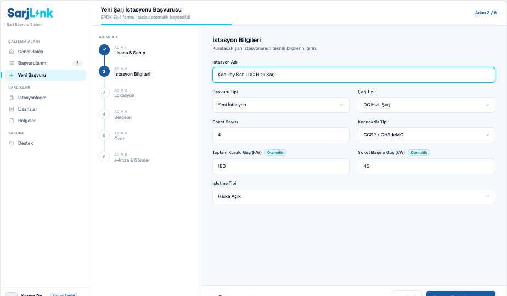Click the Belgeler document icon
Viewport: 507px width, 296px height.
[12, 121]
